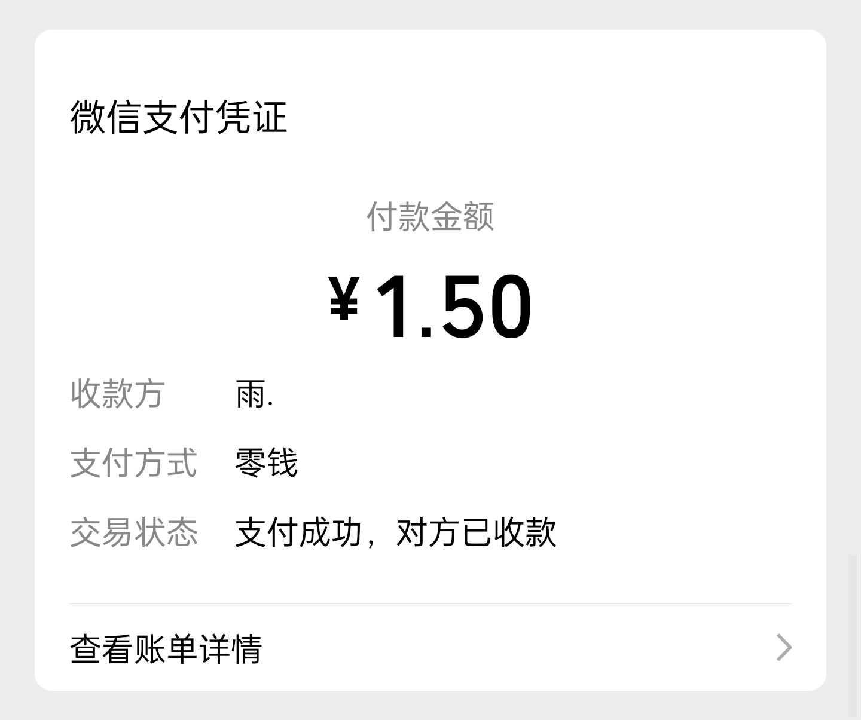Click the 收款方 field label
Screen dimensions: 861x720
tap(117, 394)
